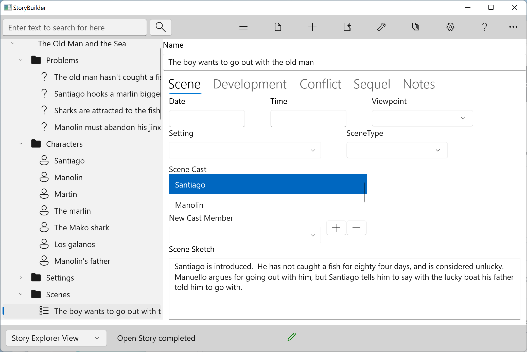Click the question mark help icon
The height and width of the screenshot is (352, 527).
pos(484,27)
